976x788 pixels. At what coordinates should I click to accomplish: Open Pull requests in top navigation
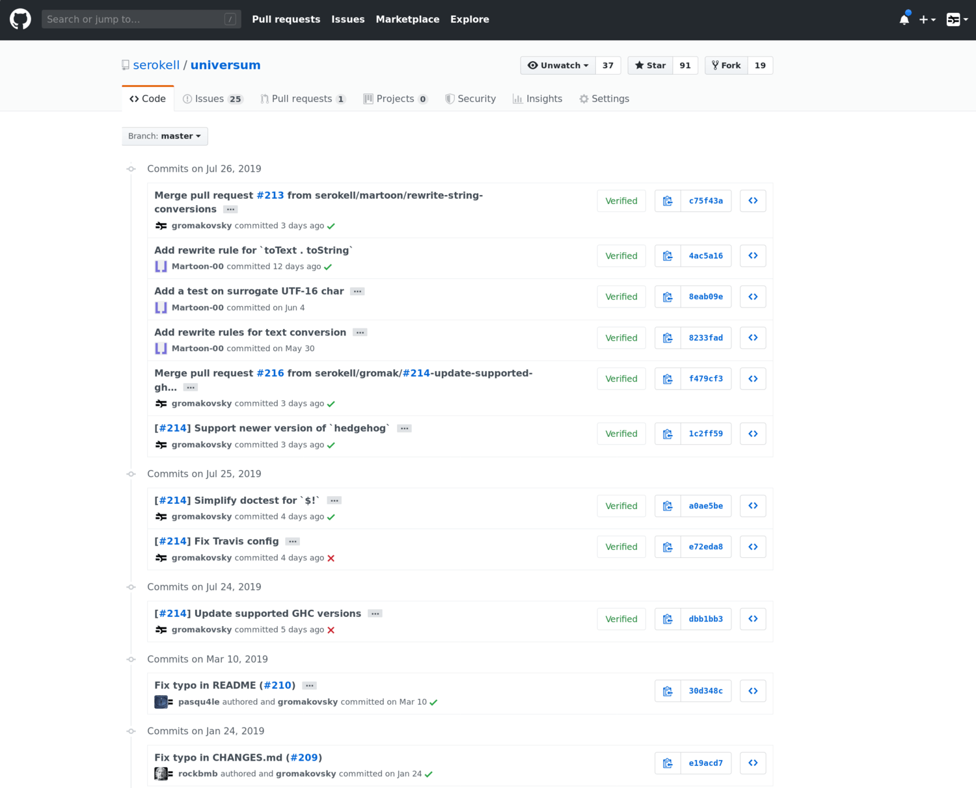coord(286,20)
